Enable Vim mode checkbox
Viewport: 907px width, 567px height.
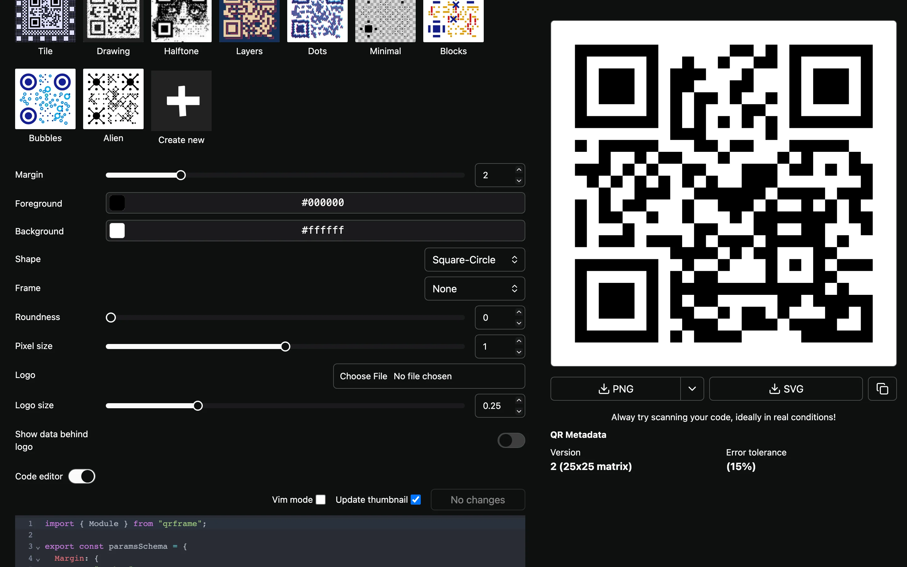321,500
